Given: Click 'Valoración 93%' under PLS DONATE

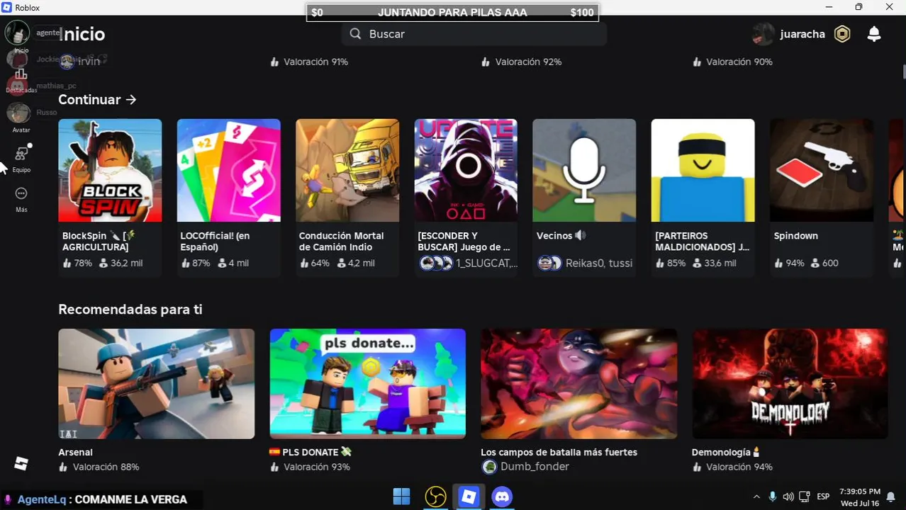Looking at the screenshot, I should [317, 467].
